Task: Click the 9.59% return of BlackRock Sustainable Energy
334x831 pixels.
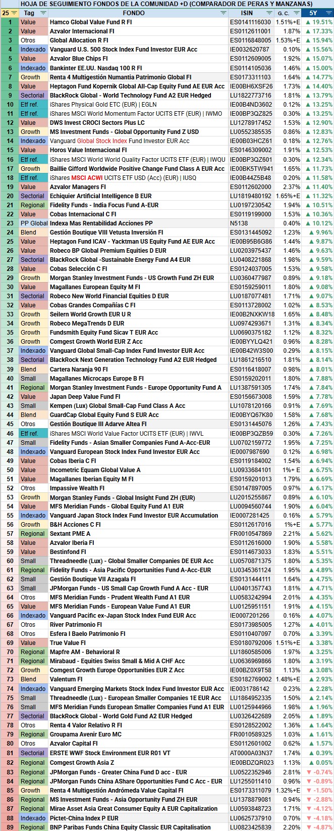Action: pyautogui.click(x=317, y=260)
